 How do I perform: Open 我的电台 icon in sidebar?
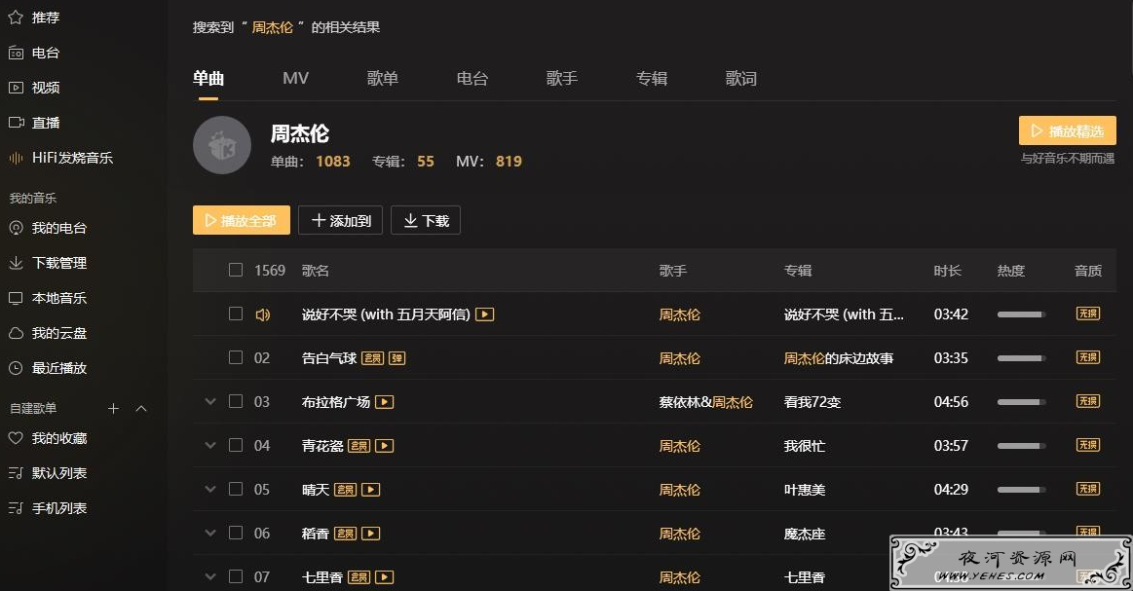(16, 228)
